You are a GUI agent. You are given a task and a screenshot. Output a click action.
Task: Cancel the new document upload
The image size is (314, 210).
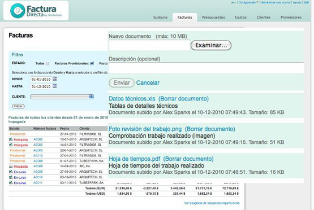pos(148,83)
